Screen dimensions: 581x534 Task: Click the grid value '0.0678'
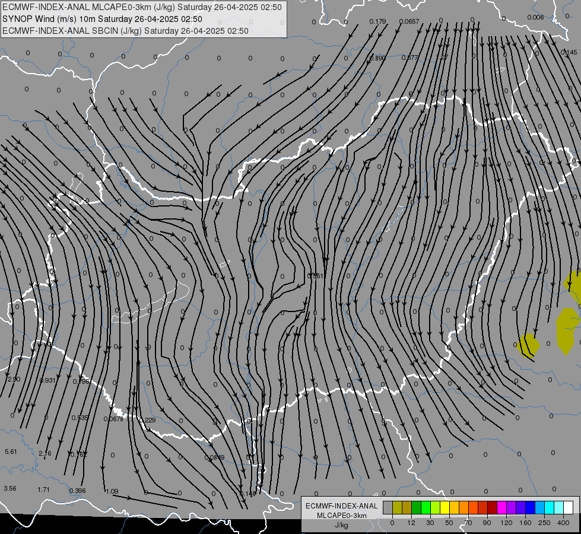tap(113, 419)
